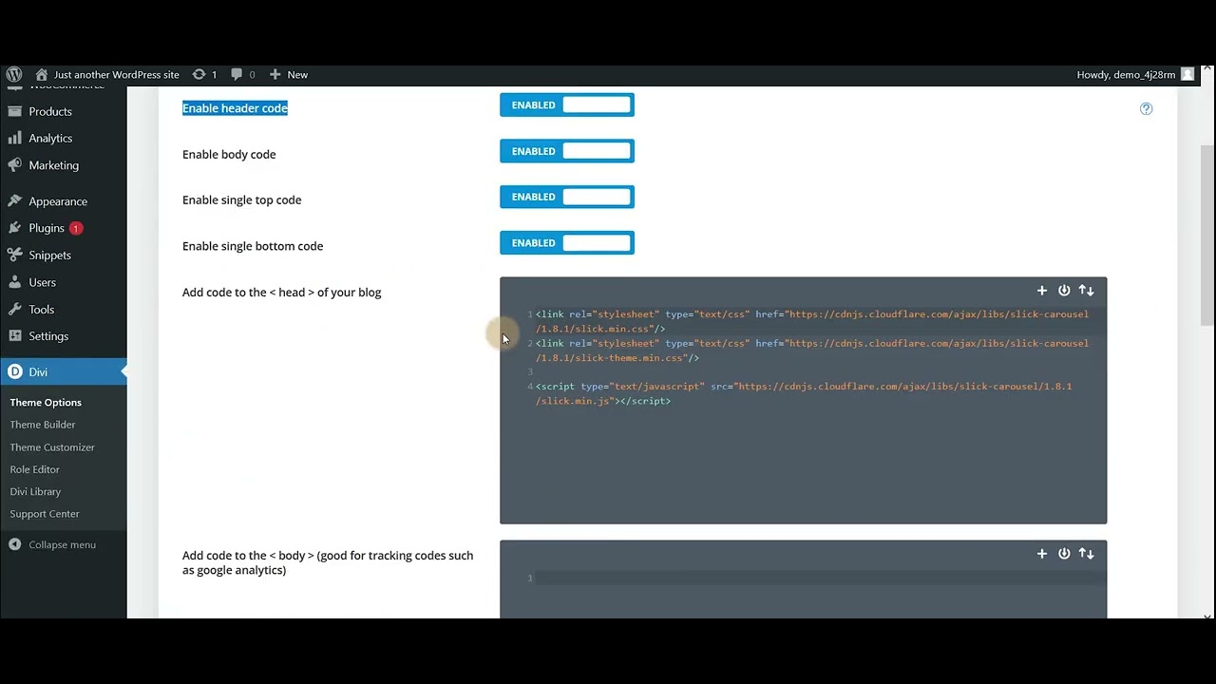
Task: Click the Collapse menu arrow icon
Action: pyautogui.click(x=14, y=544)
